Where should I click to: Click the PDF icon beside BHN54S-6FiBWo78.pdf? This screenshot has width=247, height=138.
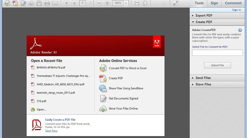click(x=33, y=67)
